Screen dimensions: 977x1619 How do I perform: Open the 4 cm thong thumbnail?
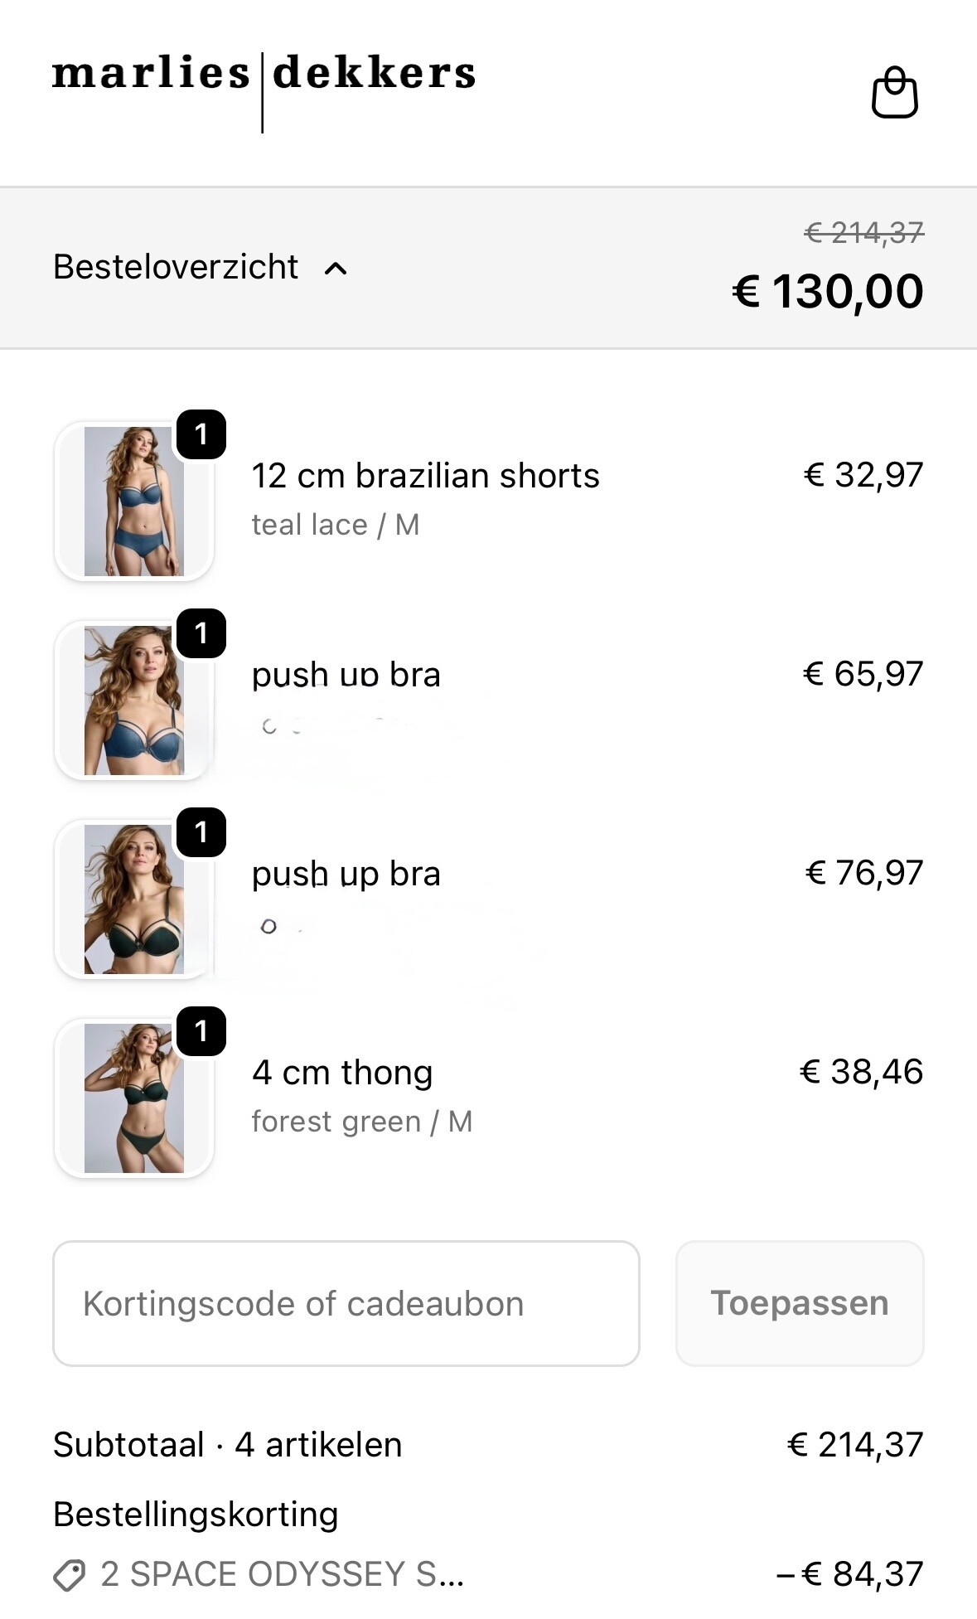click(134, 1098)
